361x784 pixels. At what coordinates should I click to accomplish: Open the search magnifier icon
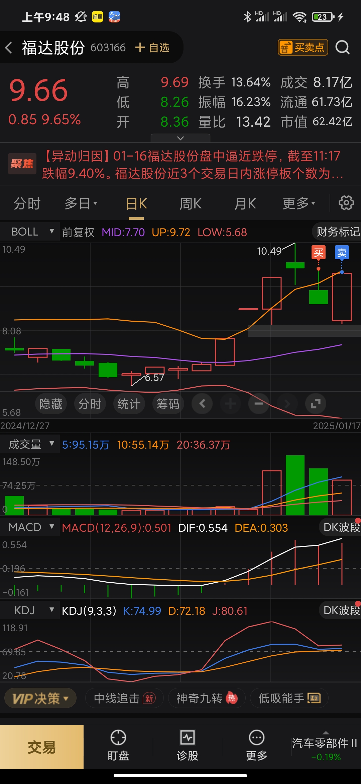[x=343, y=48]
